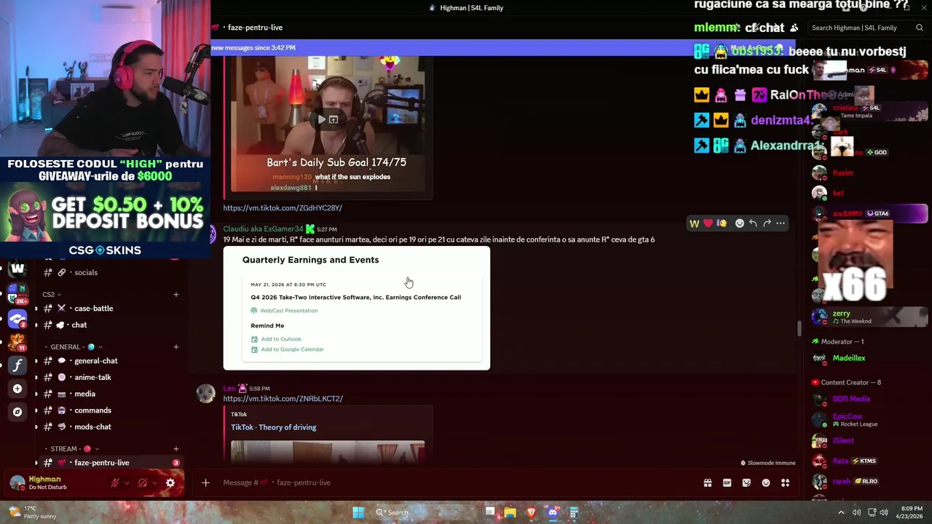932x524 pixels.
Task: Open the sticker picker
Action: [746, 483]
